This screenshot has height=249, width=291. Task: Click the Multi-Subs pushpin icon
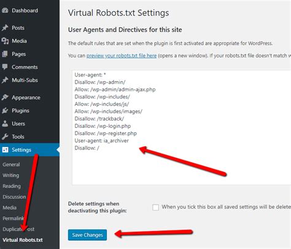click(x=5, y=80)
